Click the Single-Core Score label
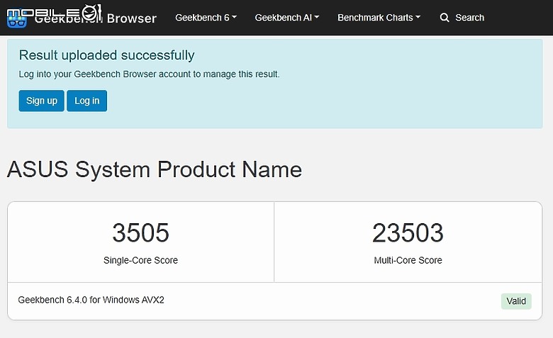The width and height of the screenshot is (553, 338). click(x=140, y=260)
